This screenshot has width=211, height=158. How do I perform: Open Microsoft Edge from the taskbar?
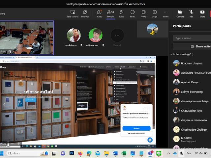pyautogui.click(x=89, y=153)
